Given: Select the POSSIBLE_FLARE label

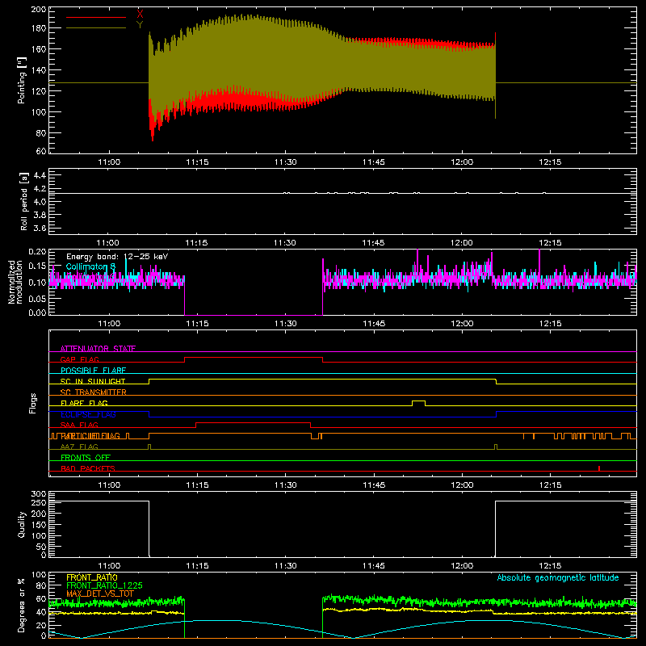Looking at the screenshot, I should (x=93, y=371).
